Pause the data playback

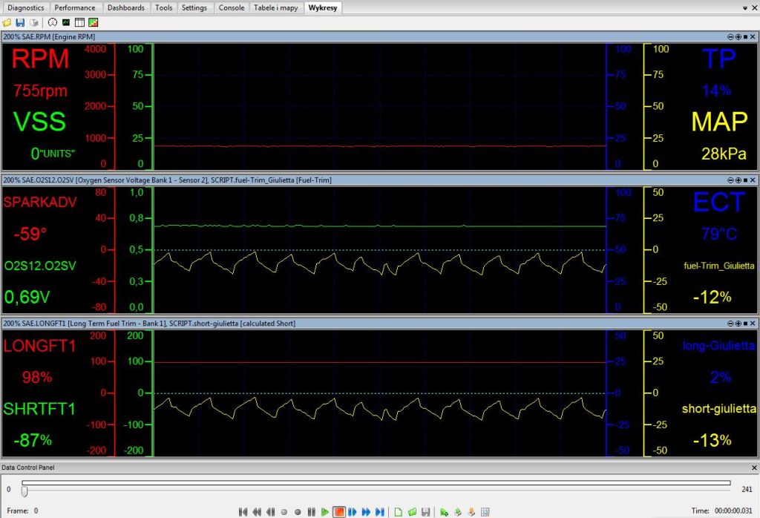(x=312, y=512)
